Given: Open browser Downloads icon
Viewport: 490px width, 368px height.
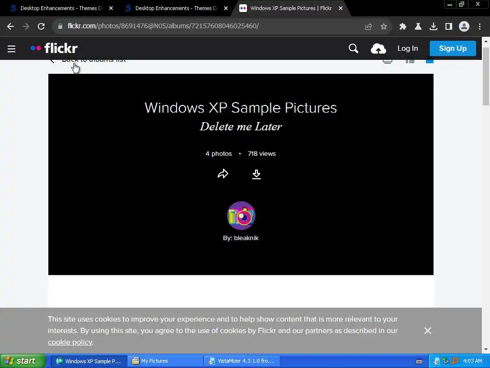Looking at the screenshot, I should 434,27.
